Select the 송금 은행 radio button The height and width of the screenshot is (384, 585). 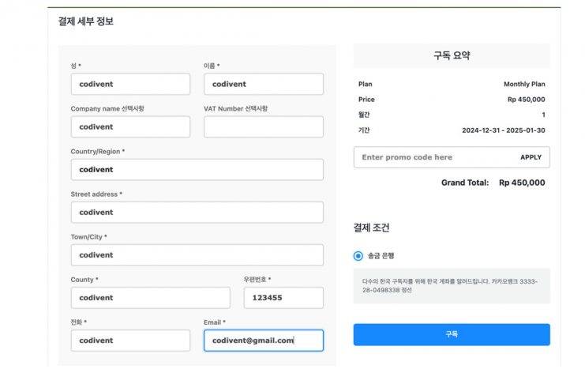pos(358,256)
